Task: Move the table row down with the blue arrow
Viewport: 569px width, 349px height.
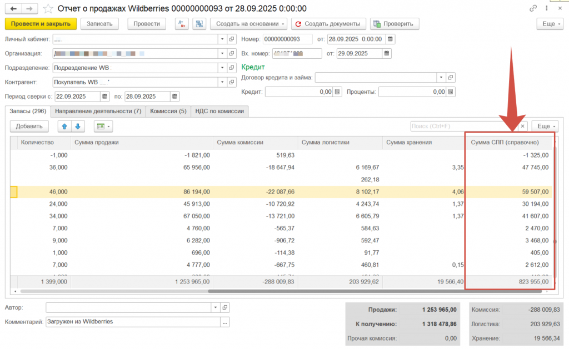Action: (x=78, y=127)
